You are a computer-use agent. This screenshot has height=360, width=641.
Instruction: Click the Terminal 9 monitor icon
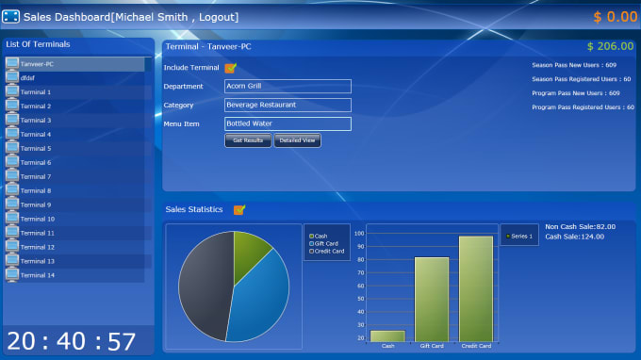pyautogui.click(x=12, y=205)
